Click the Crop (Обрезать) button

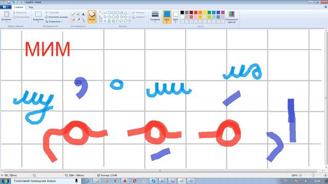point(52,12)
